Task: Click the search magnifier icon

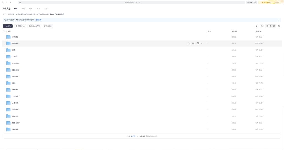Action: (x=20, y=2)
